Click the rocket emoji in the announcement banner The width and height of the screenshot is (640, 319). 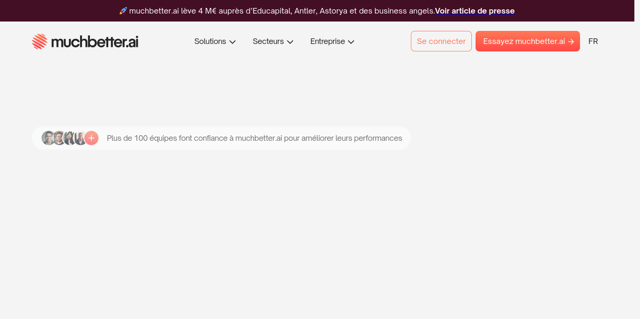click(123, 10)
